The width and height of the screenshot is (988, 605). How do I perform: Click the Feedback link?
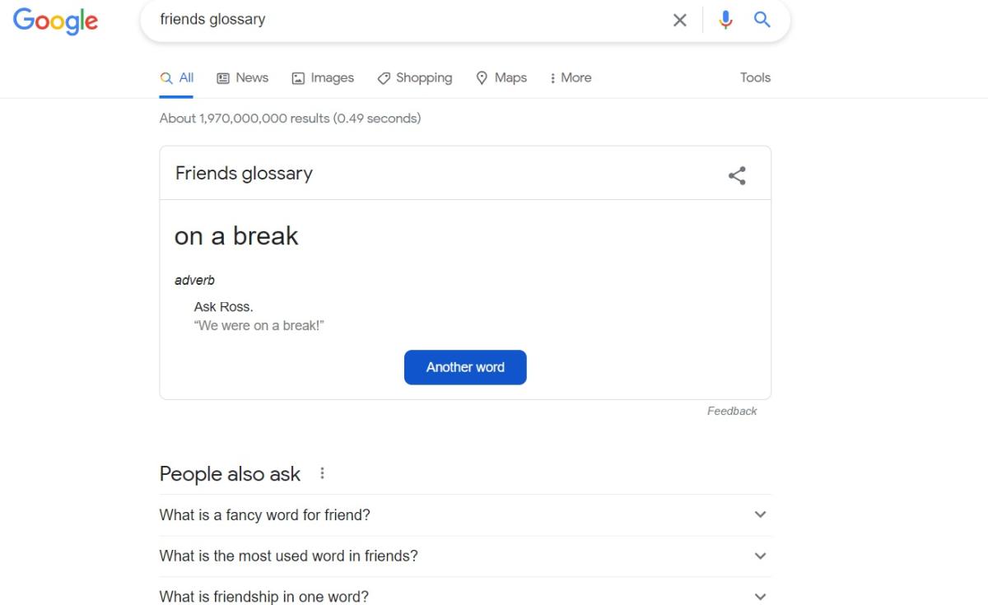(732, 412)
